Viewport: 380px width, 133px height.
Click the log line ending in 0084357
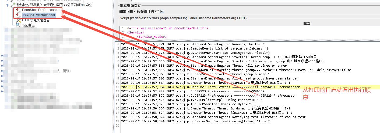pyautogui.click(x=193, y=91)
